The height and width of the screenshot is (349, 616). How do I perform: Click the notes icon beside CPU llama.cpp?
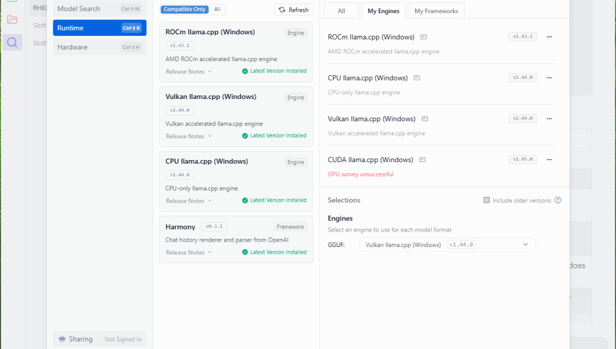point(417,78)
